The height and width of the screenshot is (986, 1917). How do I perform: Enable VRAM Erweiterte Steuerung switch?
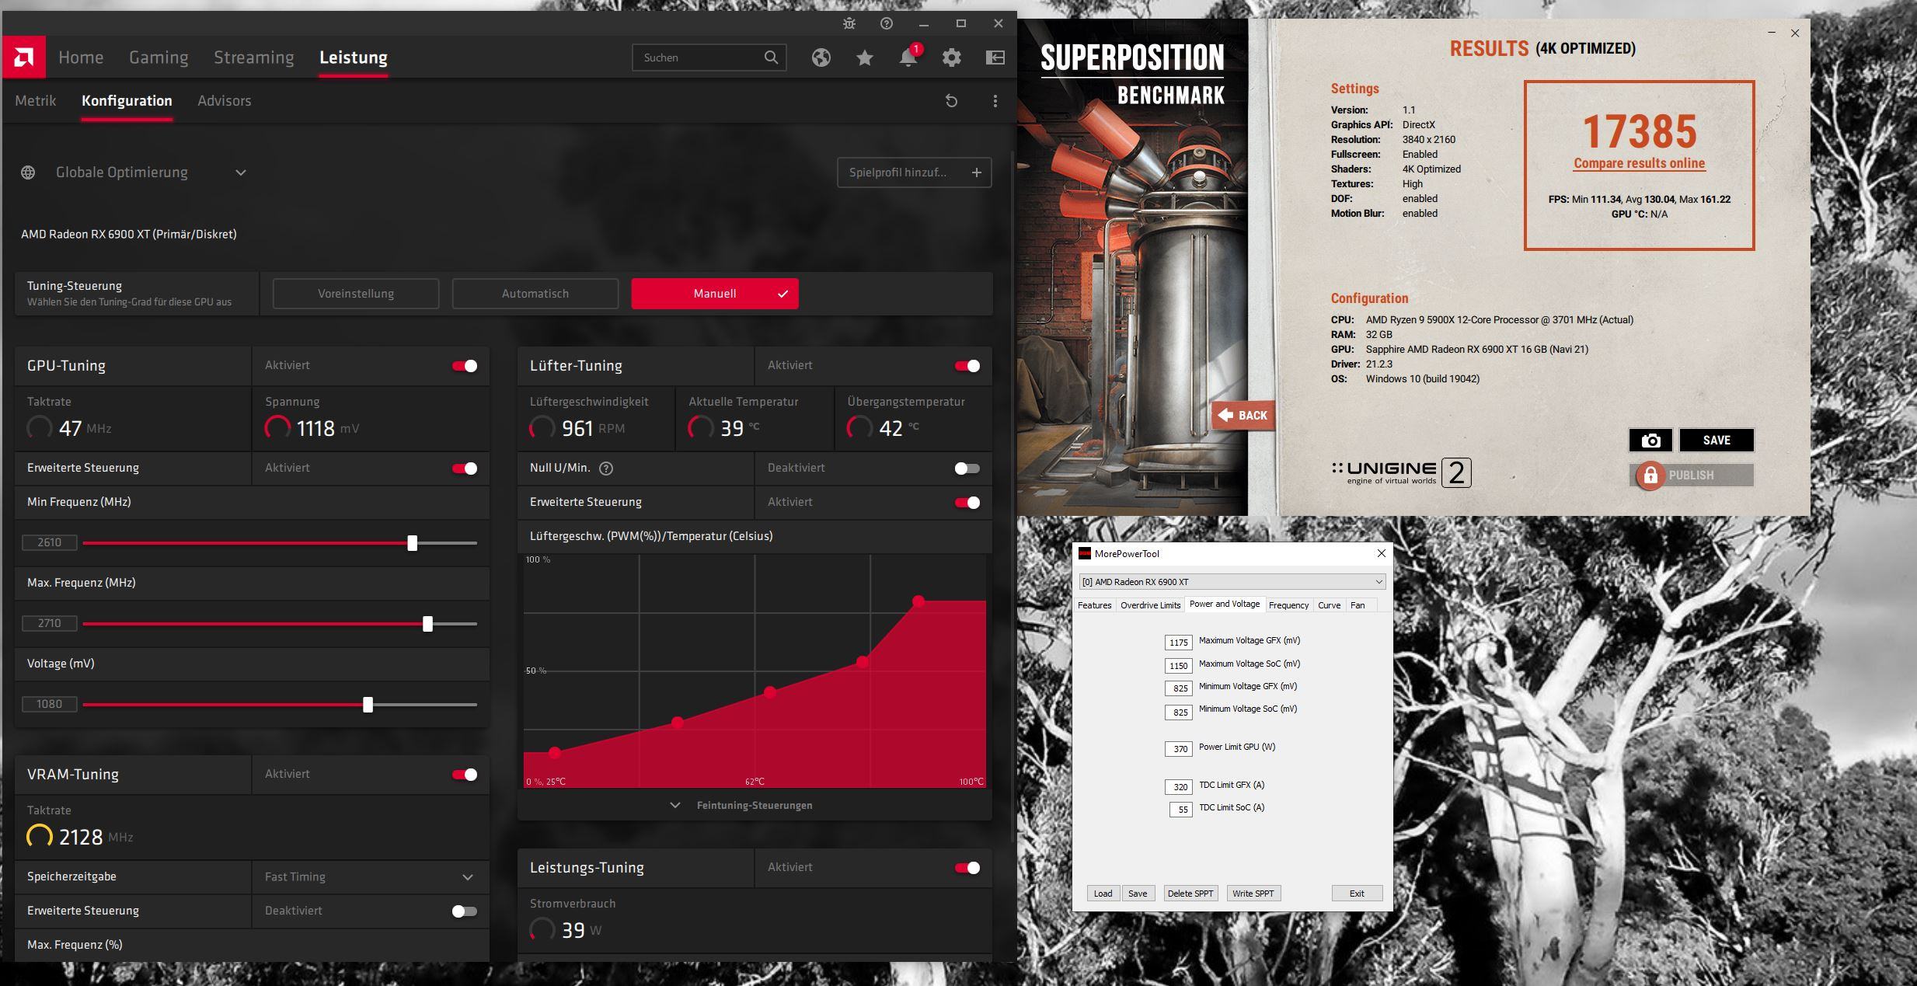tap(465, 911)
